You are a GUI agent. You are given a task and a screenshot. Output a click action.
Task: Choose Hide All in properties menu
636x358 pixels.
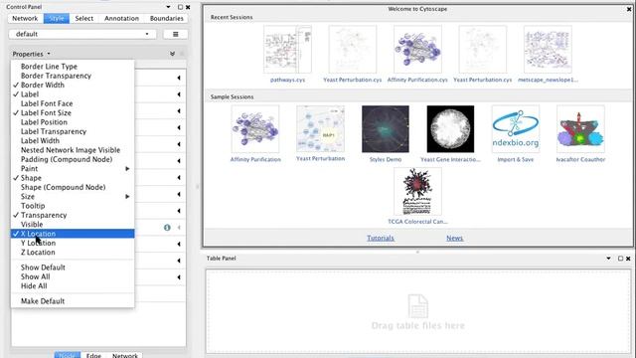(x=73, y=286)
